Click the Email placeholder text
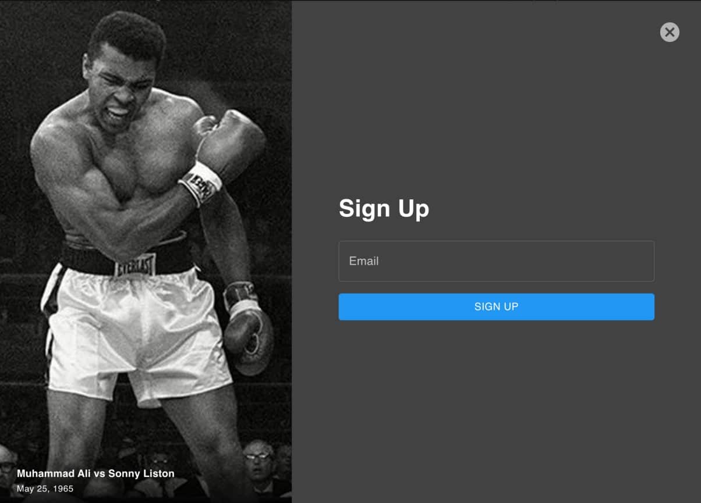The width and height of the screenshot is (701, 503). coord(364,261)
